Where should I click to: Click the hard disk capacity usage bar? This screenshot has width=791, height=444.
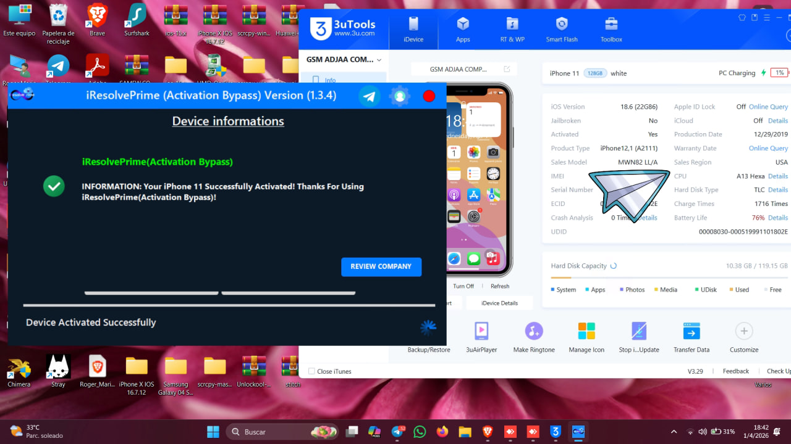point(669,279)
